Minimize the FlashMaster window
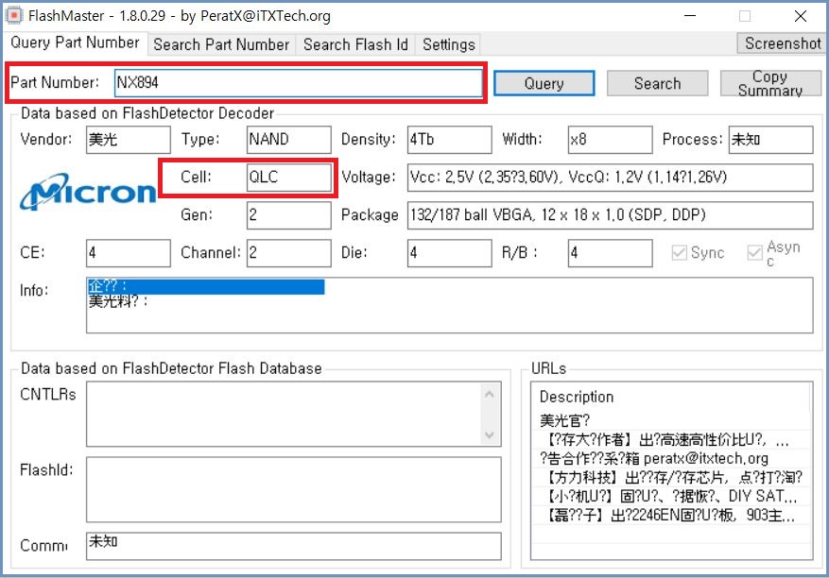Image resolution: width=829 pixels, height=578 pixels. tap(690, 16)
